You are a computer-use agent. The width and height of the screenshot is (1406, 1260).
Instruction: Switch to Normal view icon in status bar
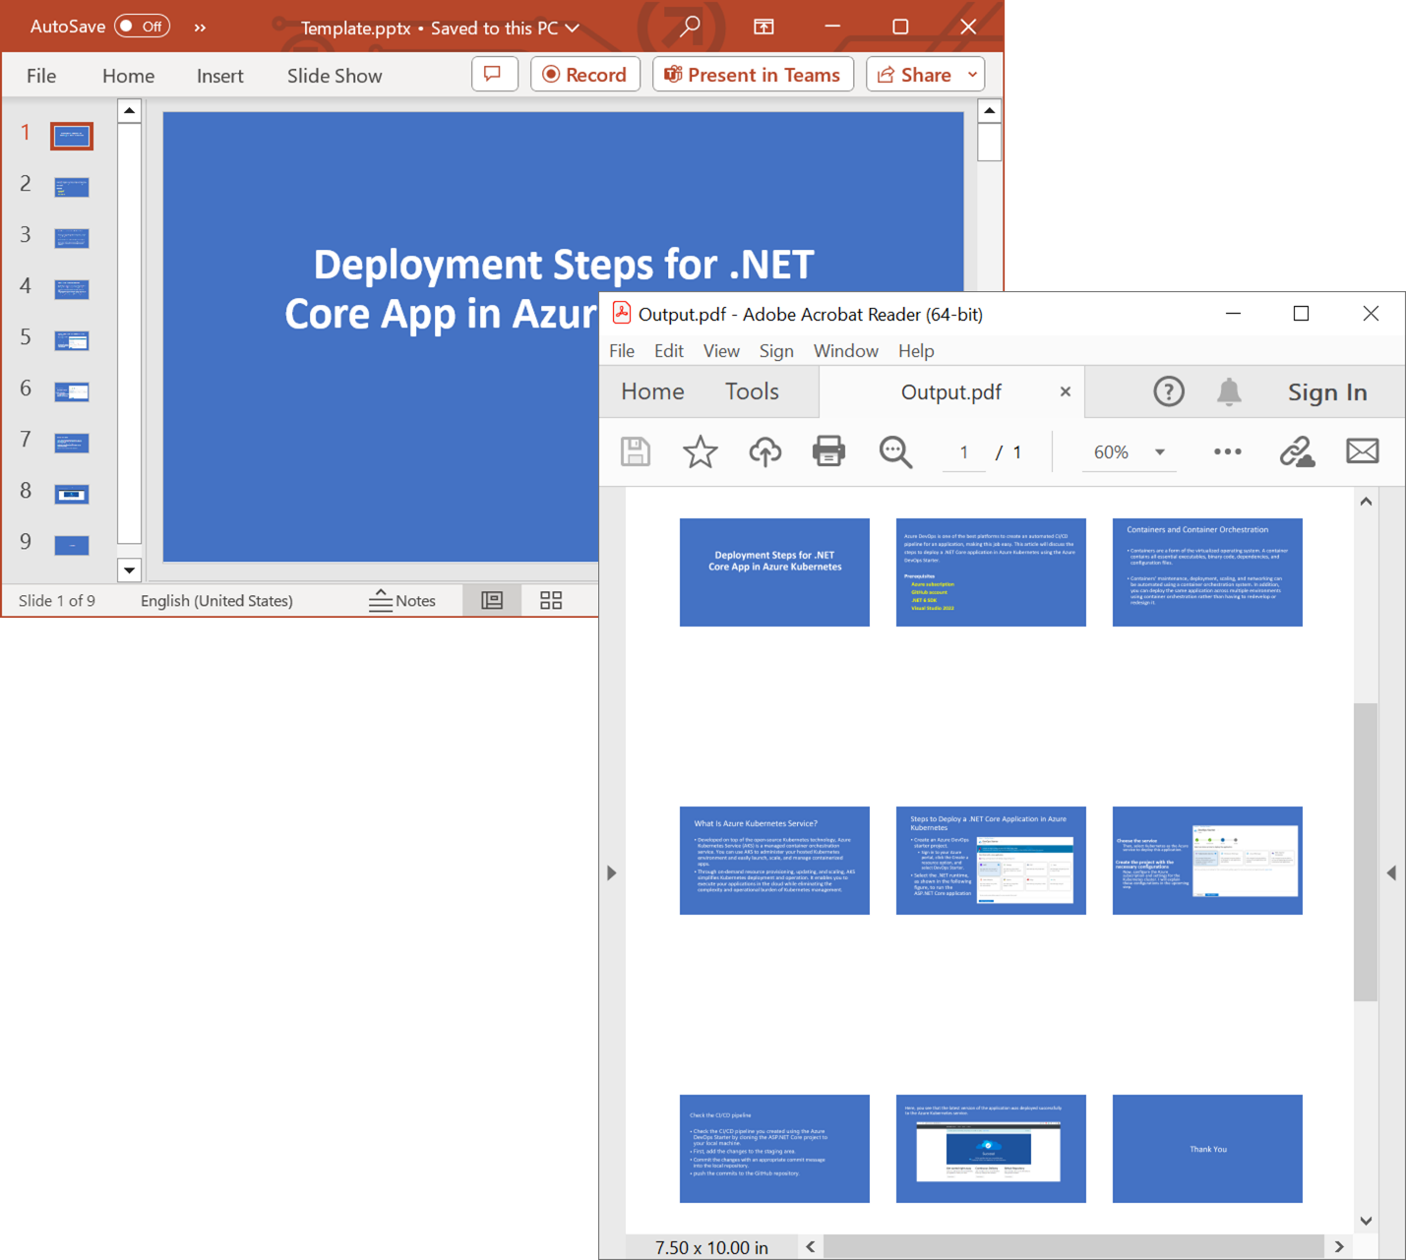point(492,600)
